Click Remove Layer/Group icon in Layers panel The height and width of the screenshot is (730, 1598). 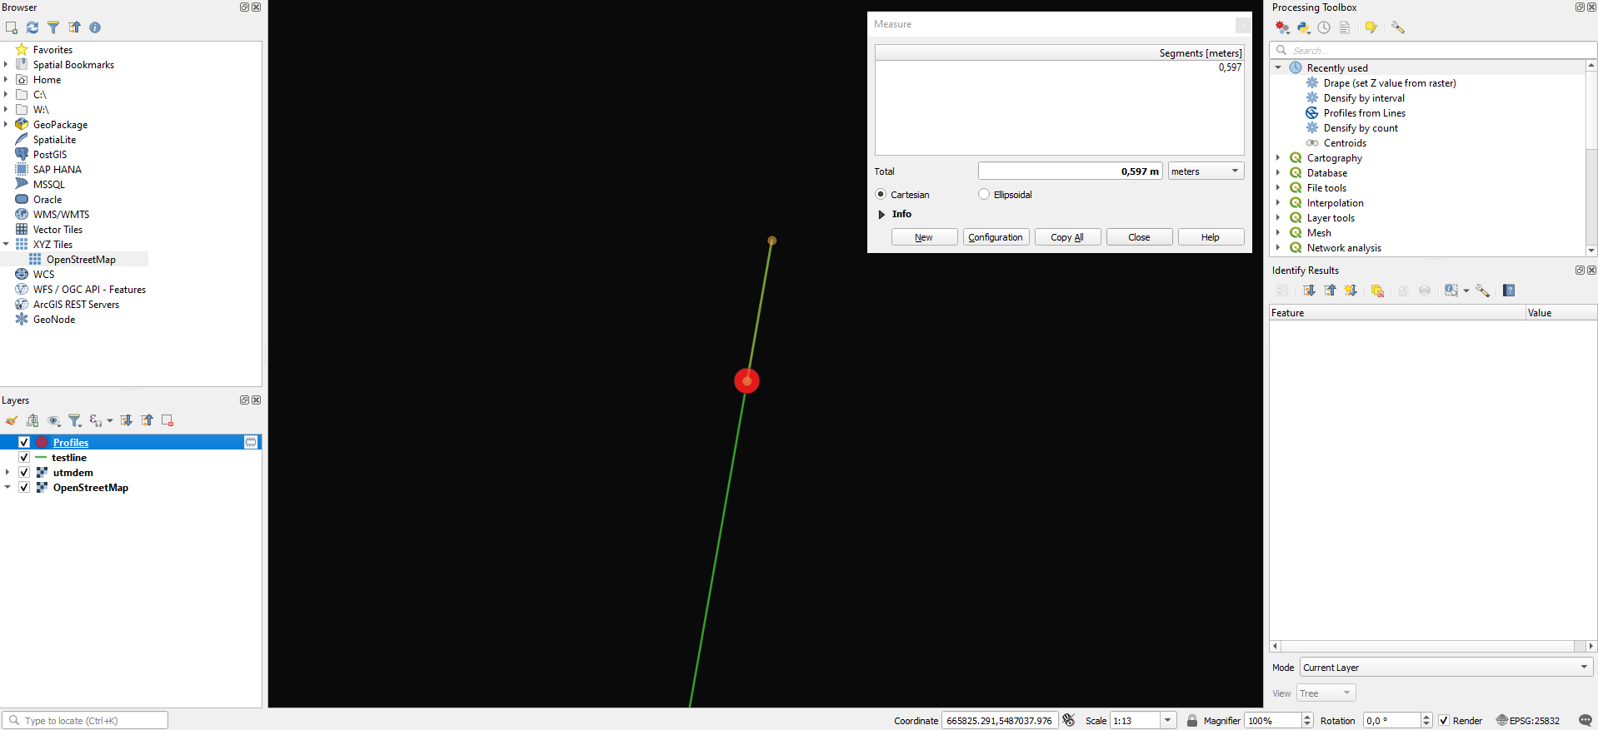[x=167, y=420]
